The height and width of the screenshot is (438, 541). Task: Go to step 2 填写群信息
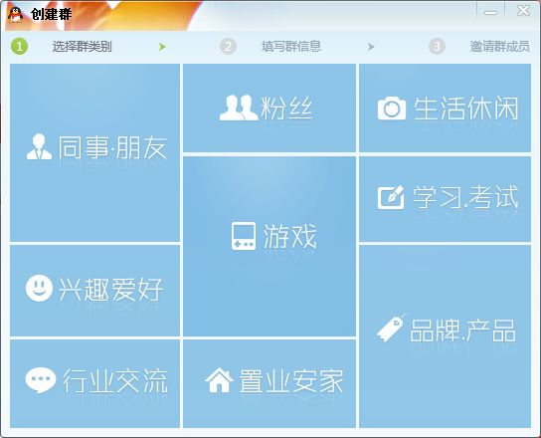pyautogui.click(x=291, y=46)
